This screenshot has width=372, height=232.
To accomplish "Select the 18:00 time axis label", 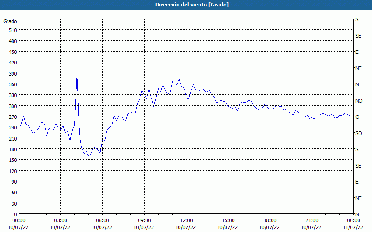I will 270,221.
